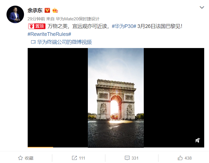Open the #华为P30# hashtag topic

click(124, 26)
